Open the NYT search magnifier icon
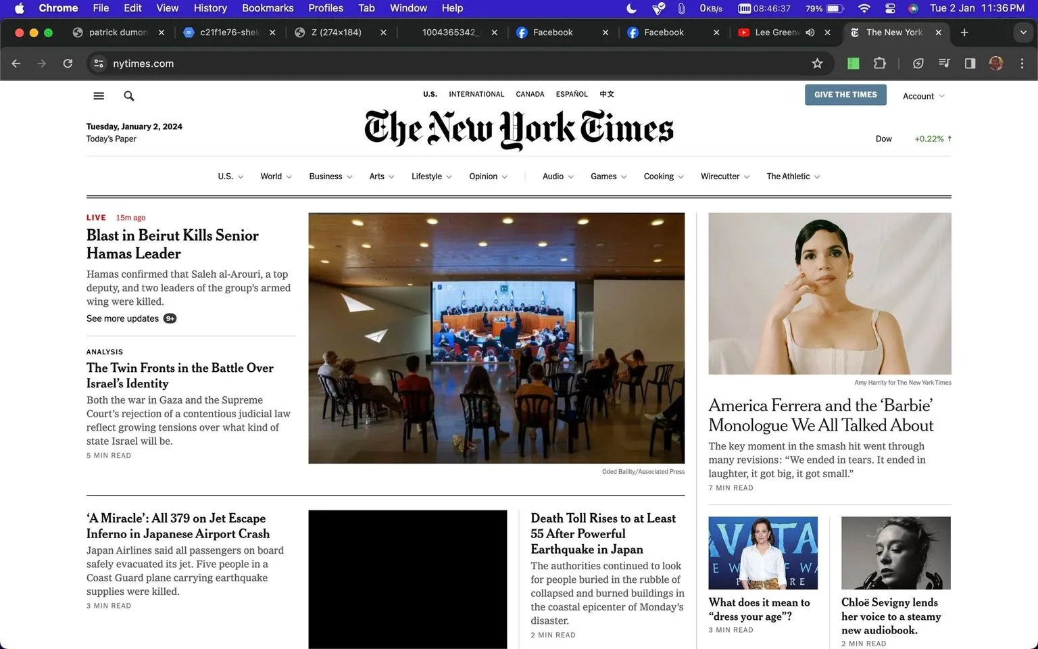Image resolution: width=1038 pixels, height=649 pixels. (x=129, y=96)
